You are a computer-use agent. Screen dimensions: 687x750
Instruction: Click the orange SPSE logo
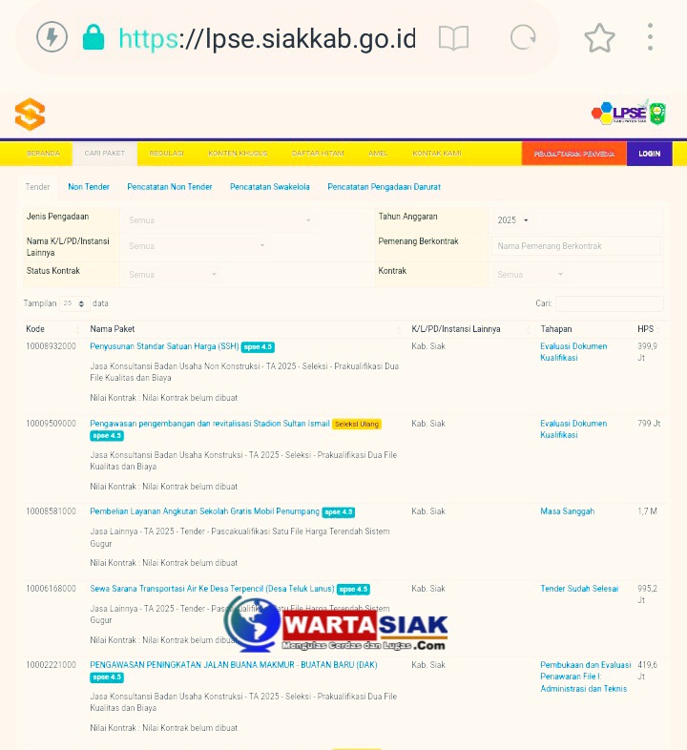[x=30, y=115]
